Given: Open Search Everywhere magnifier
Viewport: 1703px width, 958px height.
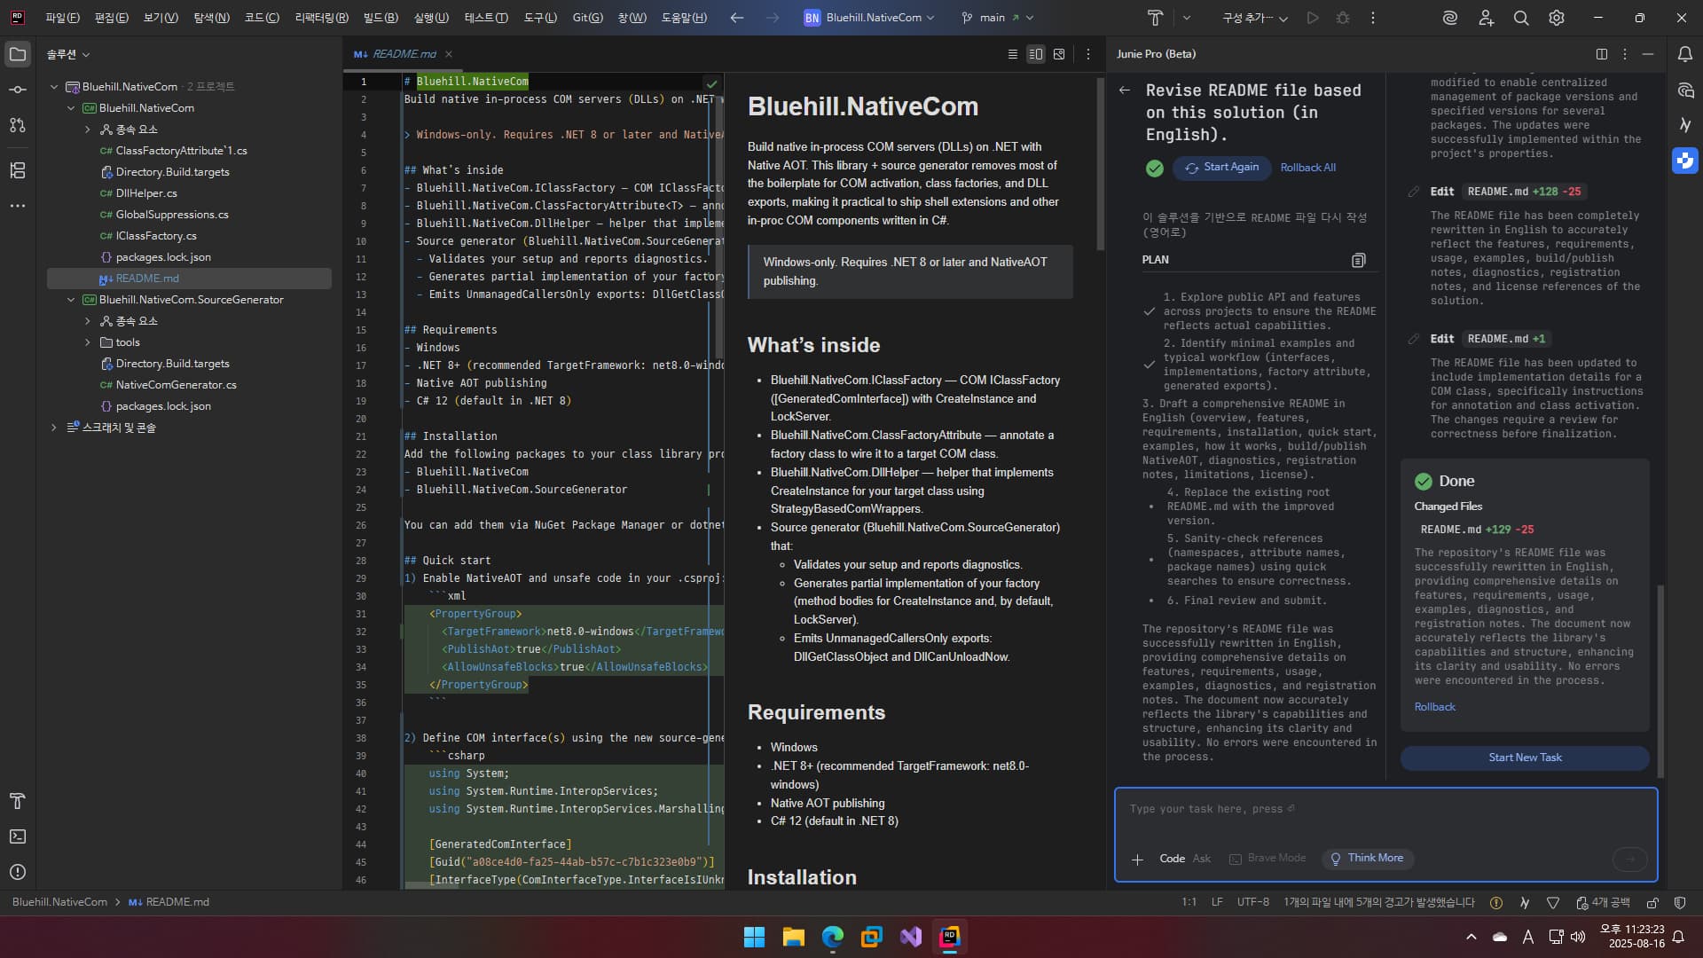Looking at the screenshot, I should pos(1521,18).
